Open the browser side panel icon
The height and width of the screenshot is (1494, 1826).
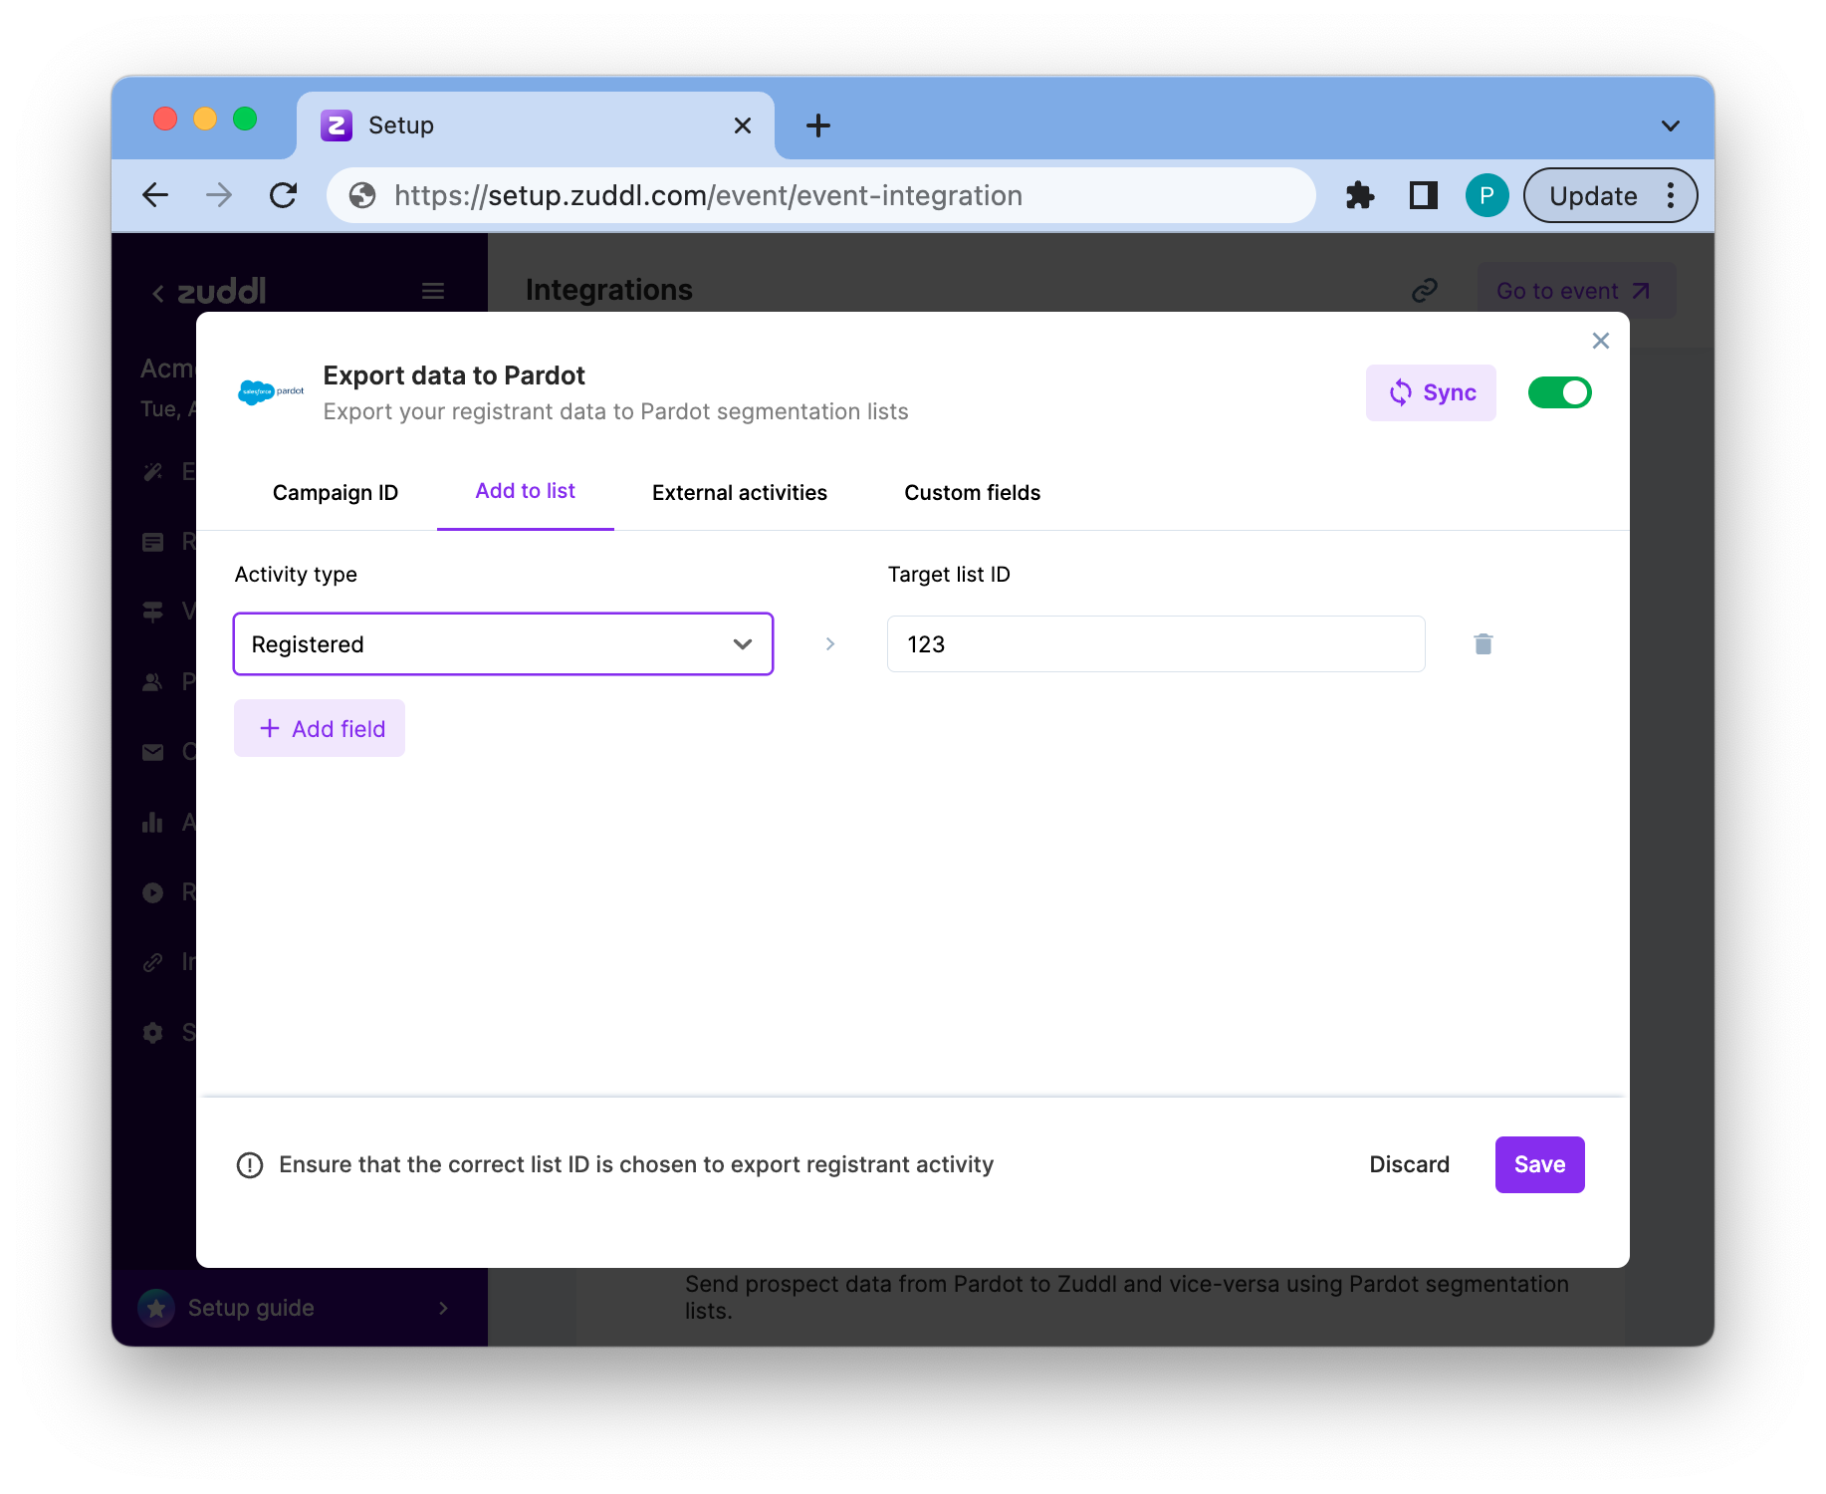(x=1424, y=195)
